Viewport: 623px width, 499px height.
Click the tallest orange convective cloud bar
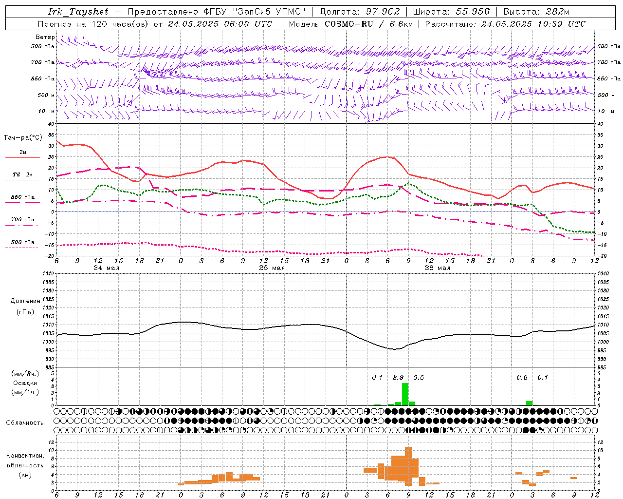pyautogui.click(x=408, y=466)
